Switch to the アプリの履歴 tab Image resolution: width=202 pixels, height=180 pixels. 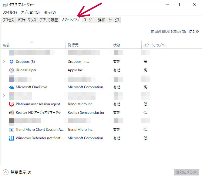49,20
